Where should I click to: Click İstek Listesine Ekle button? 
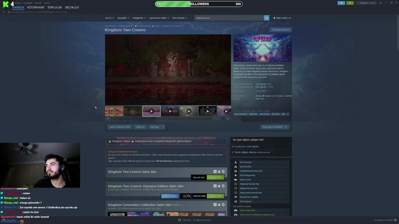(x=120, y=127)
